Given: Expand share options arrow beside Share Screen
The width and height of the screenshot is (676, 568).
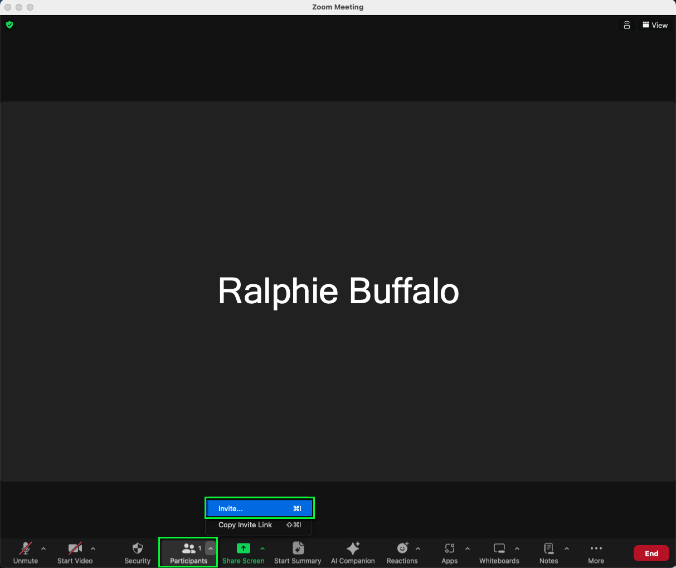Looking at the screenshot, I should click(x=262, y=548).
